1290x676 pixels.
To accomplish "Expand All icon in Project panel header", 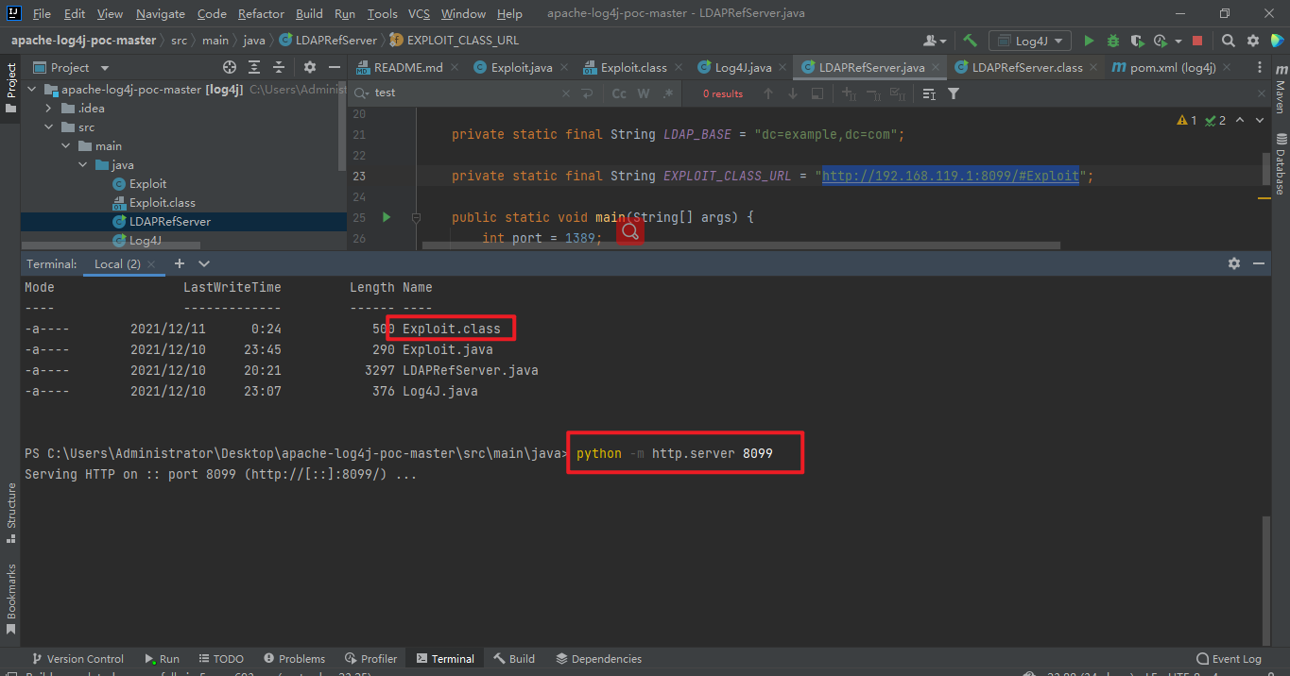I will click(254, 67).
